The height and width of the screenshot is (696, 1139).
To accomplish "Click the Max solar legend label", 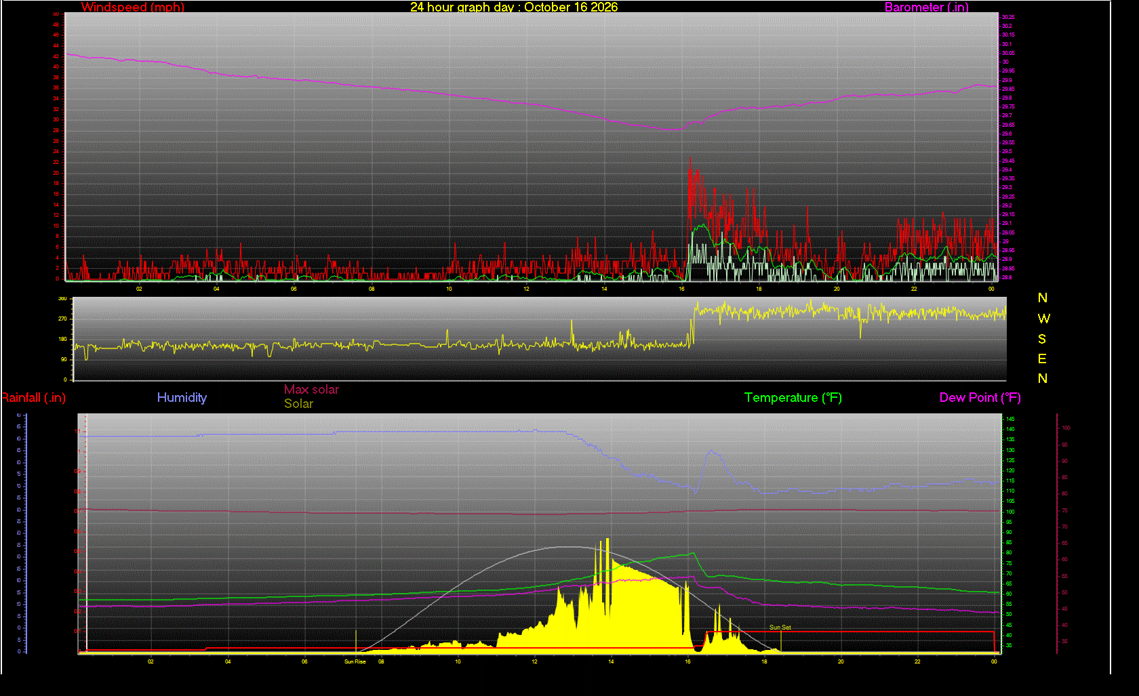I will click(311, 390).
